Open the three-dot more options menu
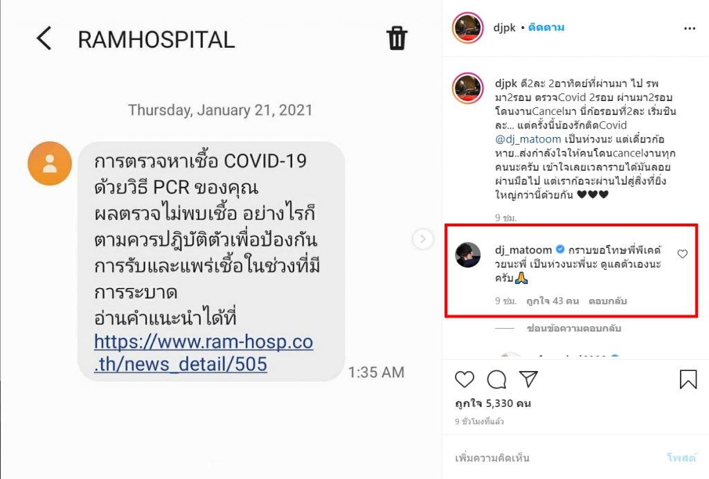This screenshot has width=709, height=479. 690,28
